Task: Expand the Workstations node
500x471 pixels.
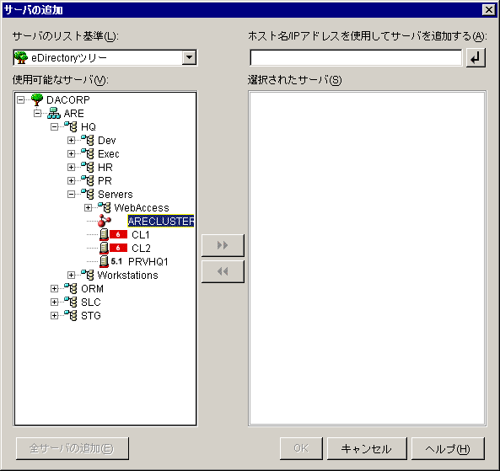Action: [x=71, y=275]
